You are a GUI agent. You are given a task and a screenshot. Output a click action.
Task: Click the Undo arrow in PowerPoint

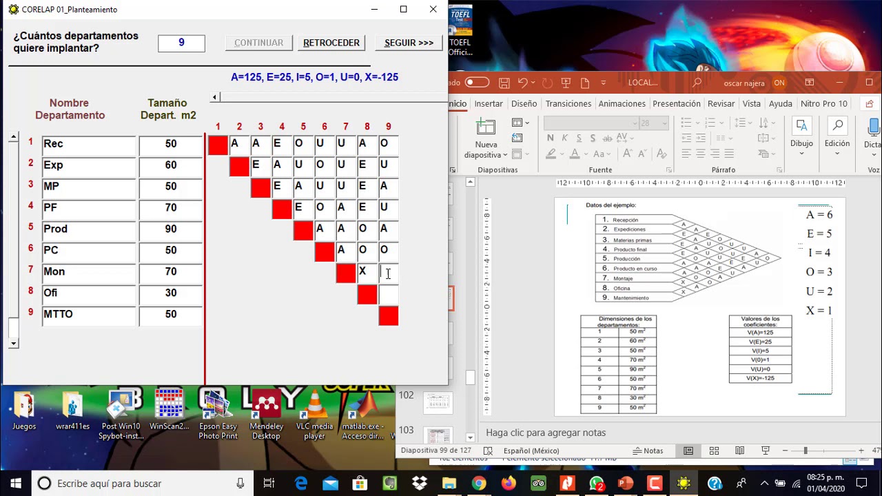(523, 83)
